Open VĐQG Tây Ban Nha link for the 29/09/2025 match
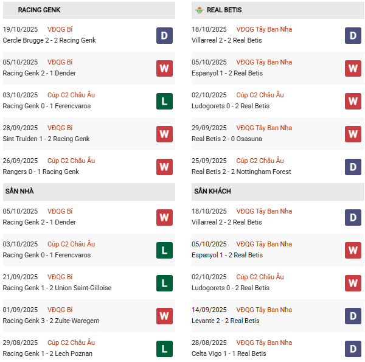Image resolution: width=365 pixels, height=362 pixels. 264,128
